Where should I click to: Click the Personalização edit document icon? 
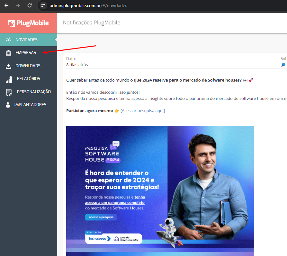pyautogui.click(x=9, y=92)
